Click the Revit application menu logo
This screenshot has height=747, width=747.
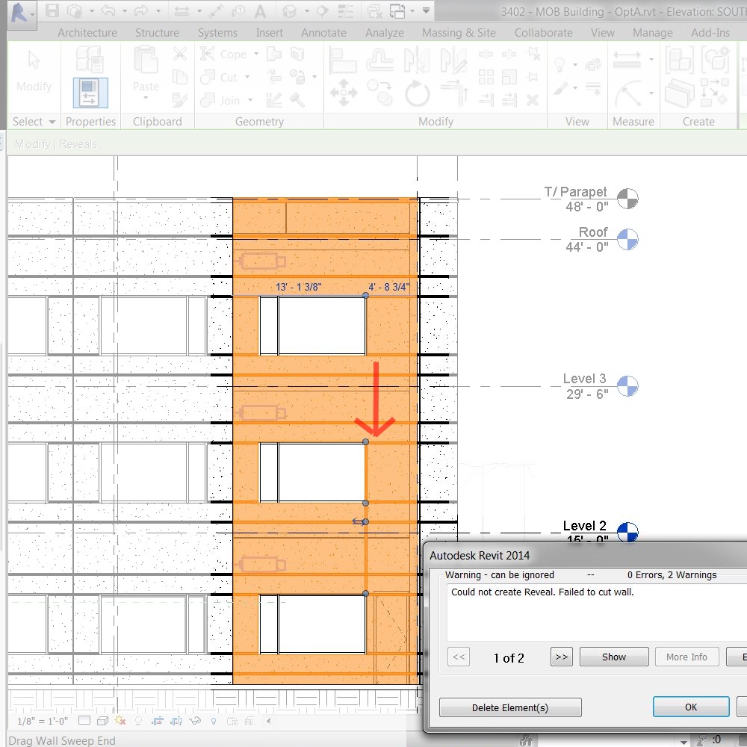[20, 13]
